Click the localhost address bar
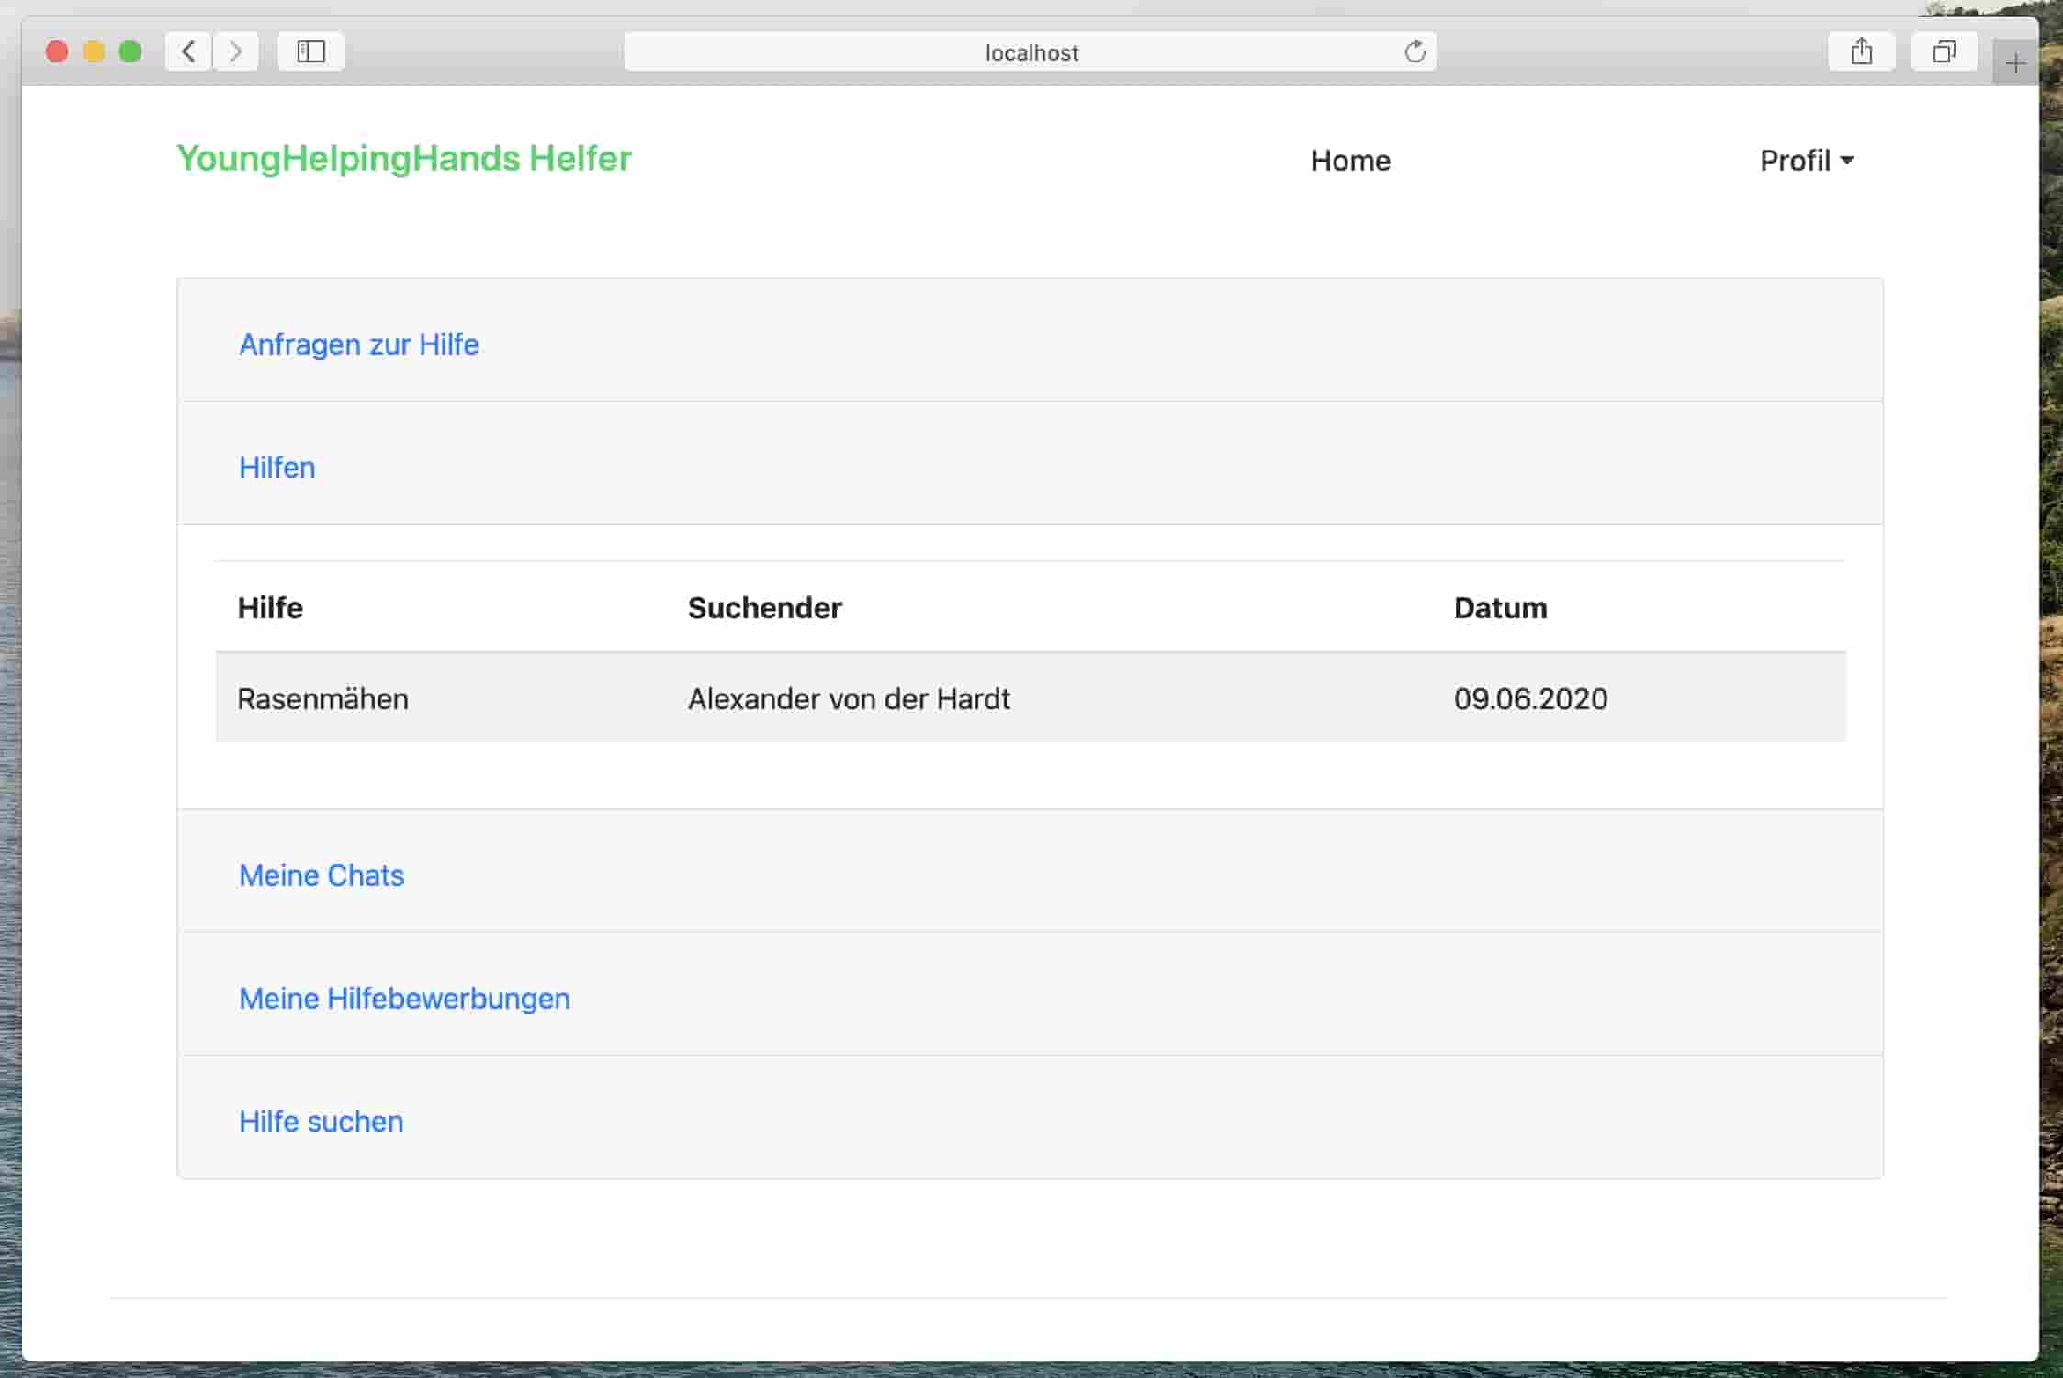This screenshot has width=2063, height=1378. tap(1031, 52)
